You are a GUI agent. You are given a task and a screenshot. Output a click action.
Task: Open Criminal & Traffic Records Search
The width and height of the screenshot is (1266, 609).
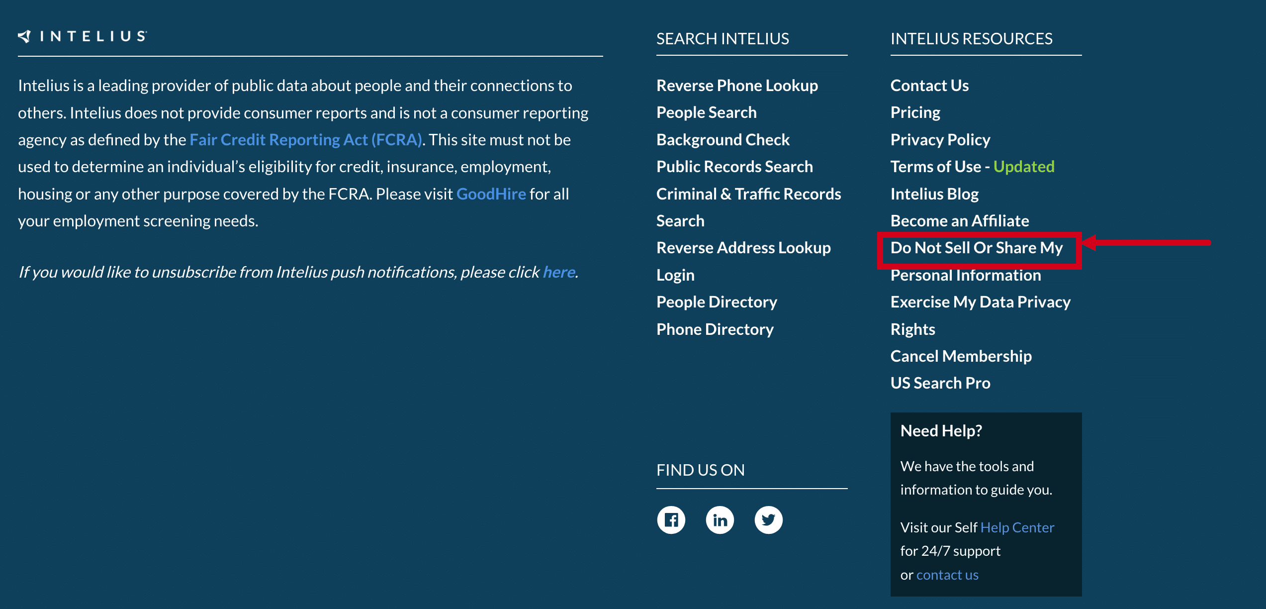click(748, 194)
